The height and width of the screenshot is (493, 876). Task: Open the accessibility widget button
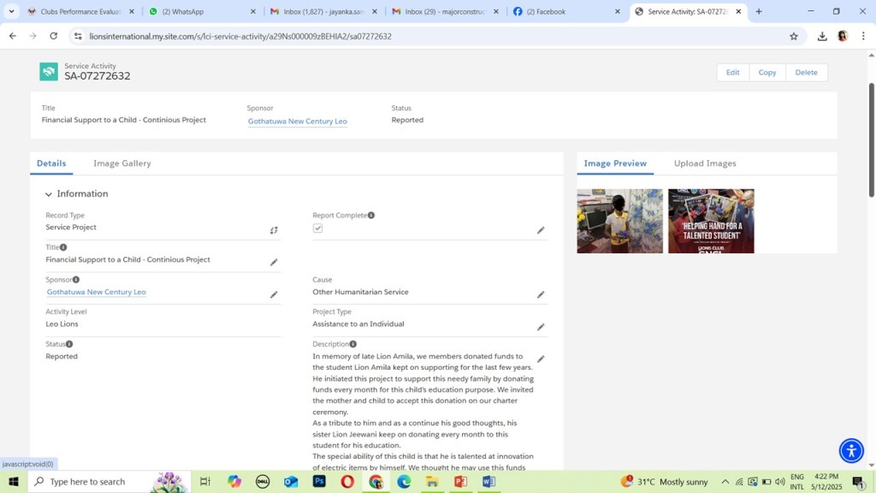[x=851, y=450]
